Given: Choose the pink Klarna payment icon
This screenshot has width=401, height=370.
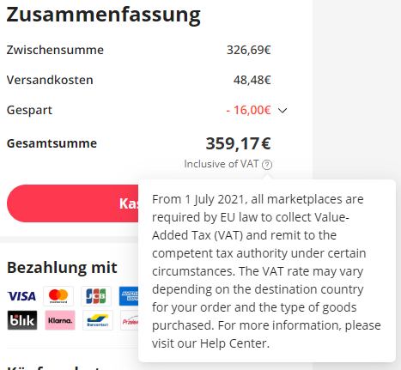Looking at the screenshot, I should point(60,320).
